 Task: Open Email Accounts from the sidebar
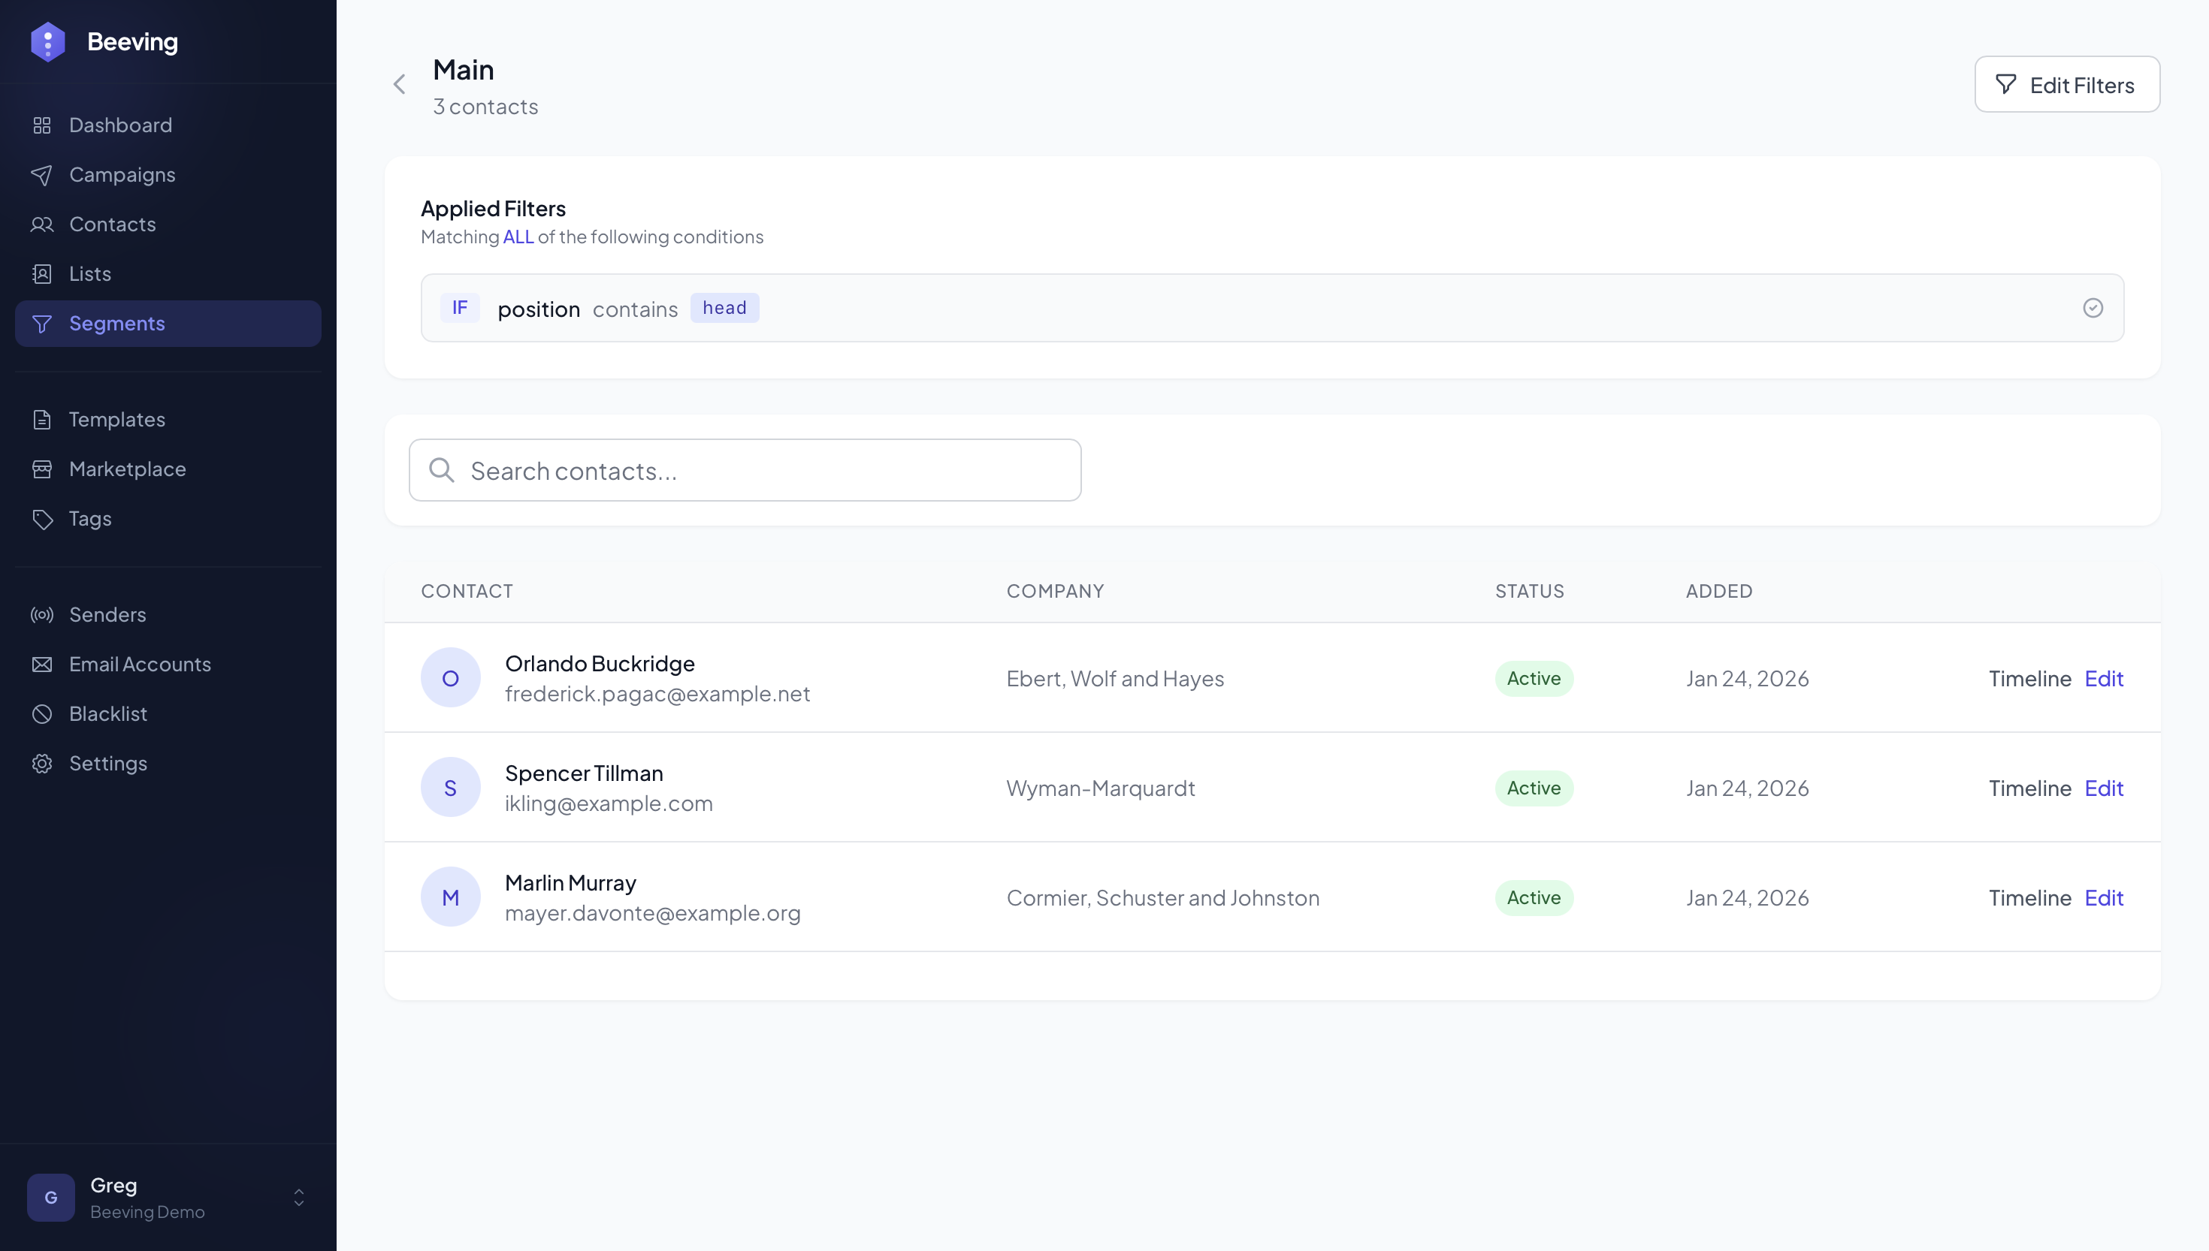[141, 664]
